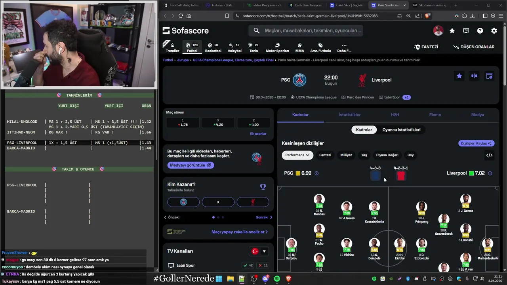
Task: Click the embed code icon near lineups
Action: [x=489, y=155]
